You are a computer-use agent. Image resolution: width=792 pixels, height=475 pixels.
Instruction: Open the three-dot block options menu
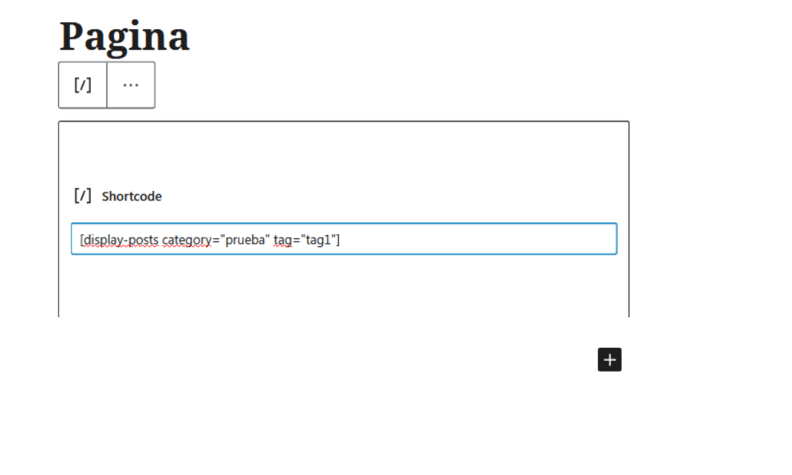pyautogui.click(x=131, y=85)
